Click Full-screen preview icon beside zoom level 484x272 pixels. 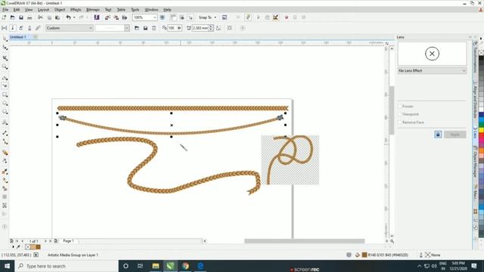tap(163, 17)
